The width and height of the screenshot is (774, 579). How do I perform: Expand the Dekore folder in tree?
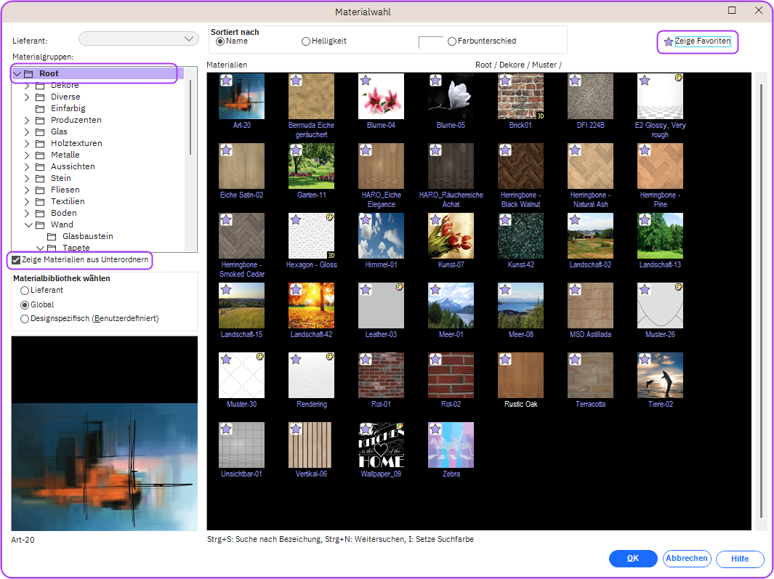pos(28,85)
